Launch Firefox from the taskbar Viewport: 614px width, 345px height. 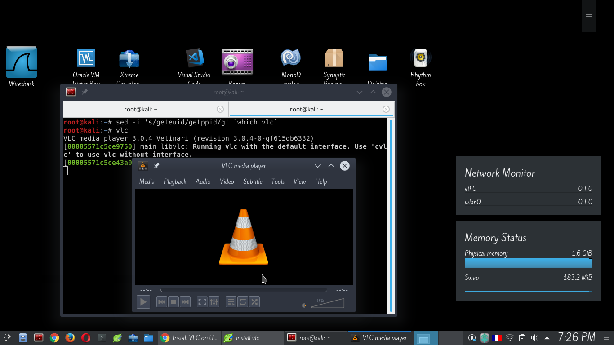pos(70,338)
